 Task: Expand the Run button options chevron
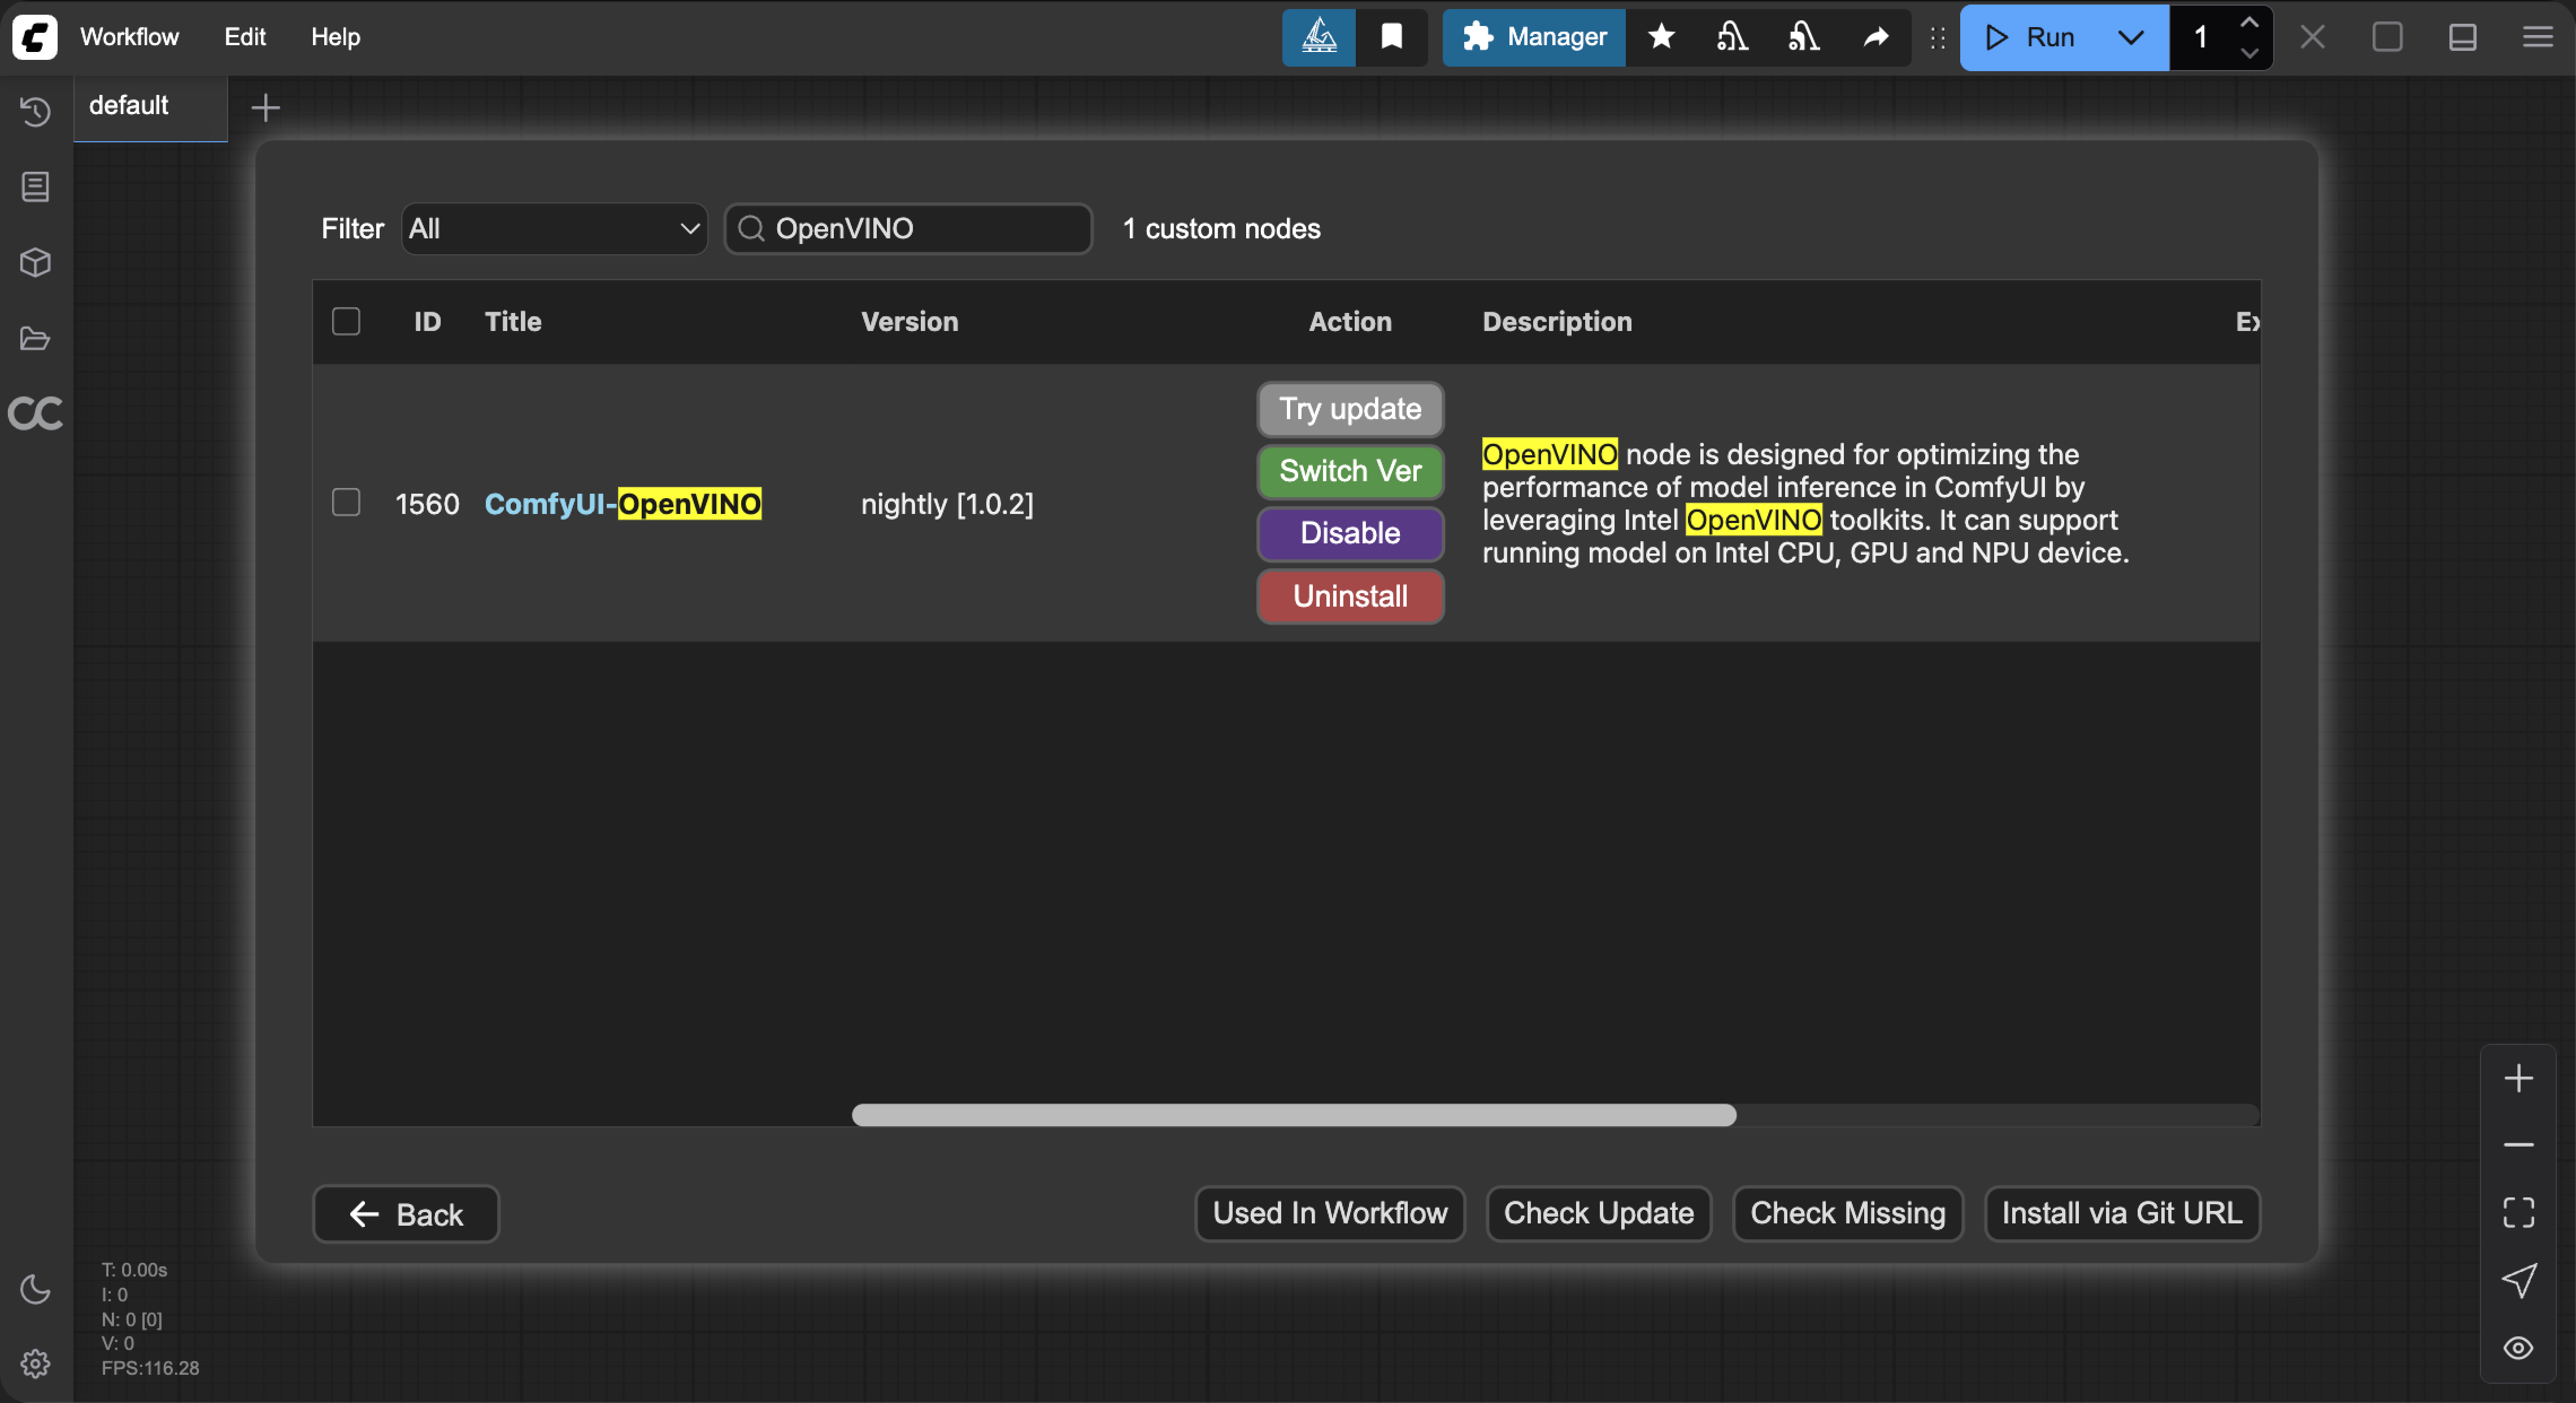coord(2131,37)
